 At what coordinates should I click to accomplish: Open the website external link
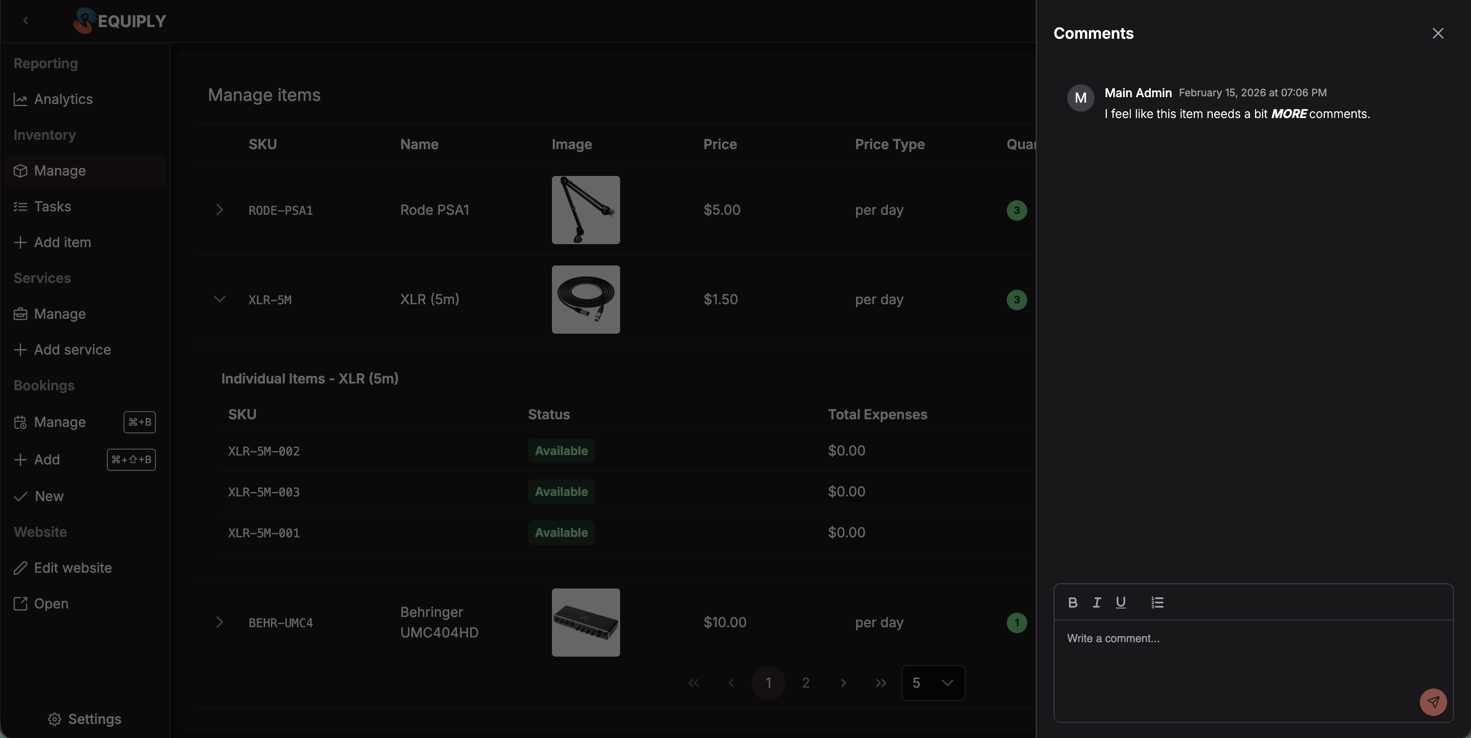tap(50, 604)
